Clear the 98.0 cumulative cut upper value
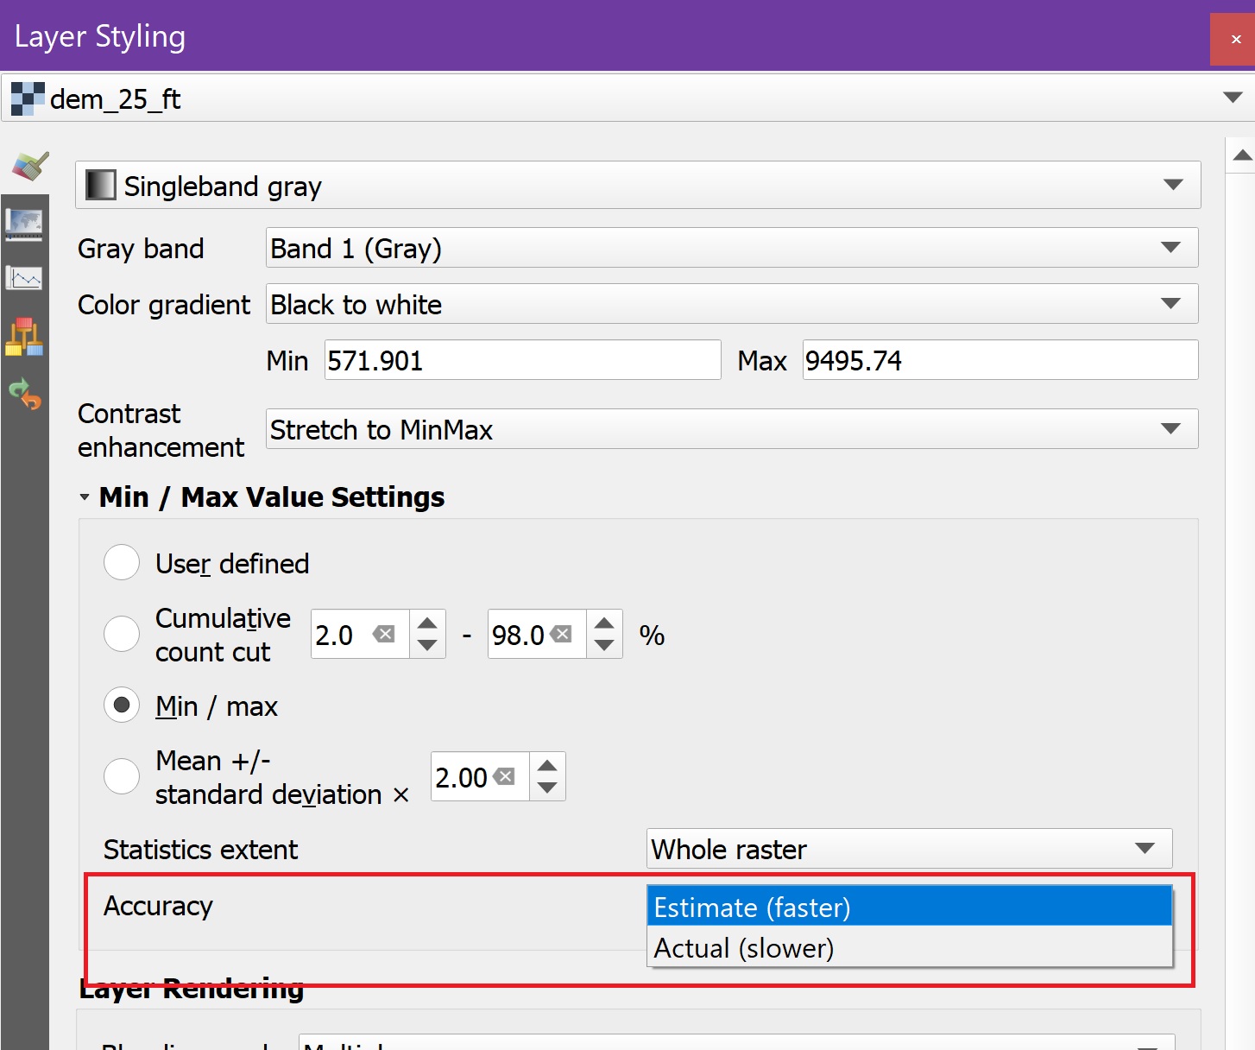Screen dimensions: 1255x1050 (x=561, y=635)
